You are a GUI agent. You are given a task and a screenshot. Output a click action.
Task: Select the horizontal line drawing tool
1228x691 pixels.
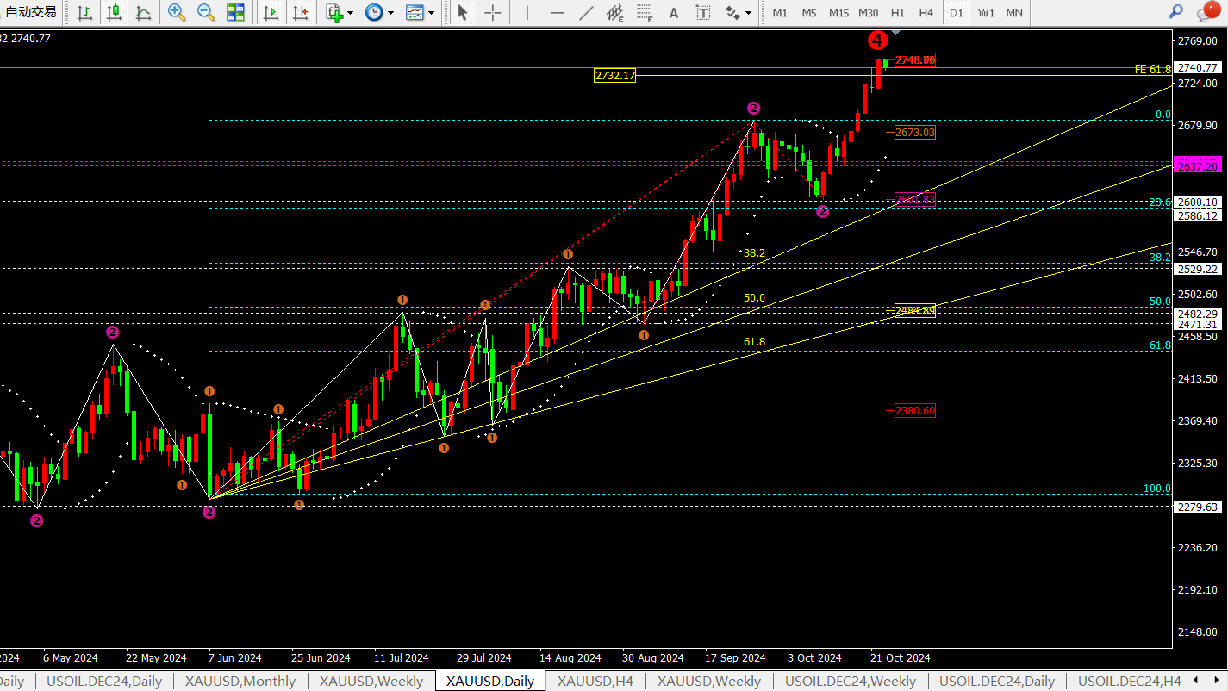(557, 12)
